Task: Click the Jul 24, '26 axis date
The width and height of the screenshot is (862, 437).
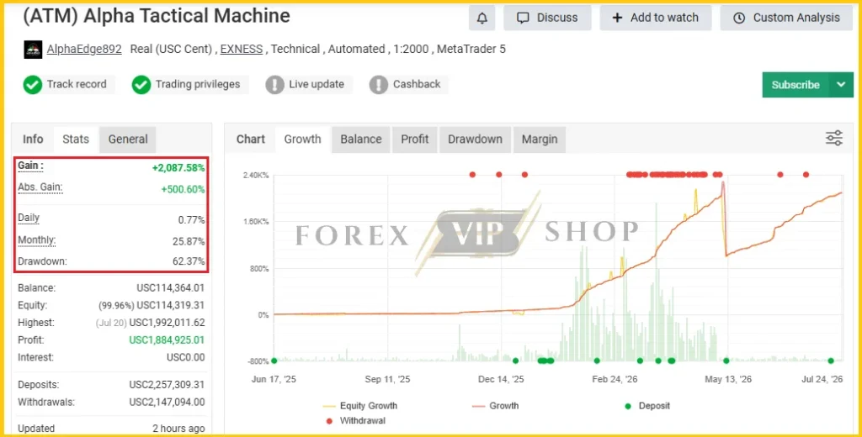Action: (822, 379)
